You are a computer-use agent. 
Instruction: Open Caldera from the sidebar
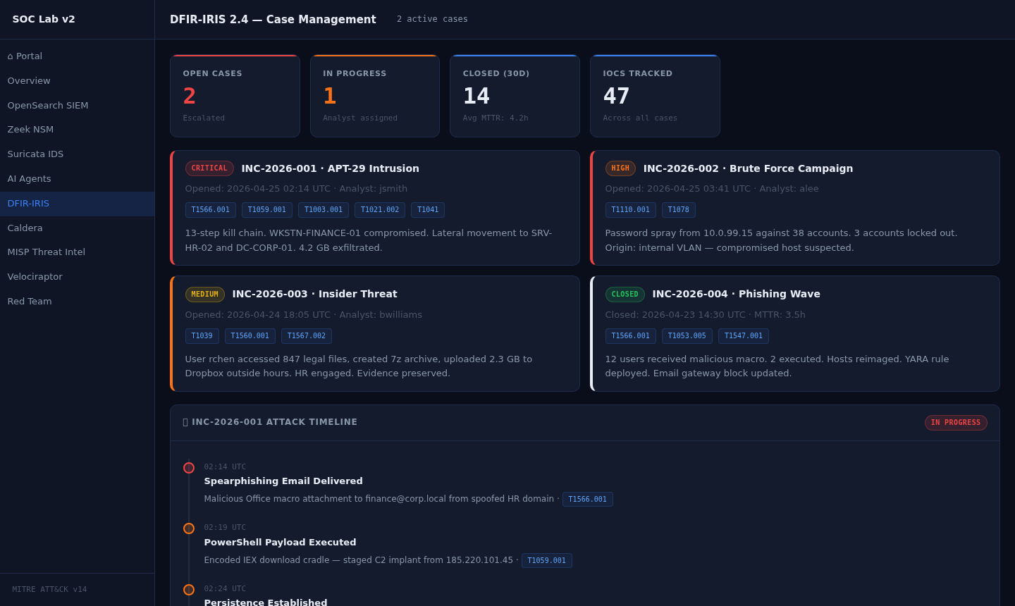77,228
